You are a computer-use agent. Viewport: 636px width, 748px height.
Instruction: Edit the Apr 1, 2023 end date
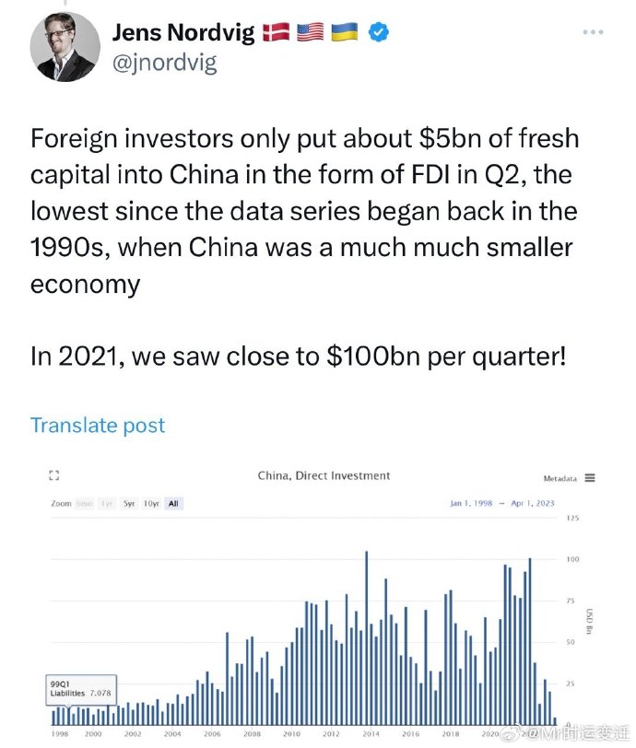pyautogui.click(x=533, y=503)
